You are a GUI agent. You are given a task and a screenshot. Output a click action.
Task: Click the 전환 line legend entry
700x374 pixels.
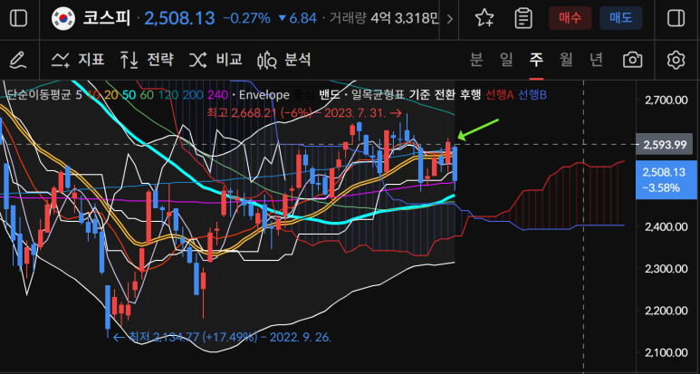[x=445, y=94]
